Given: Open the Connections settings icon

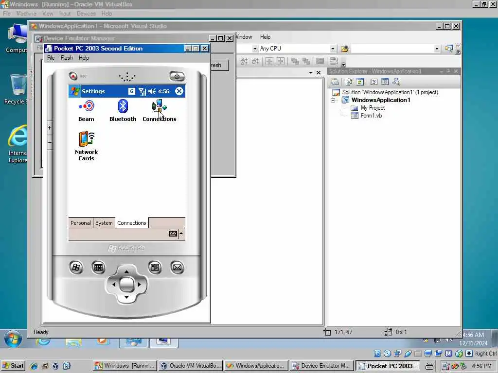Looking at the screenshot, I should point(159,111).
